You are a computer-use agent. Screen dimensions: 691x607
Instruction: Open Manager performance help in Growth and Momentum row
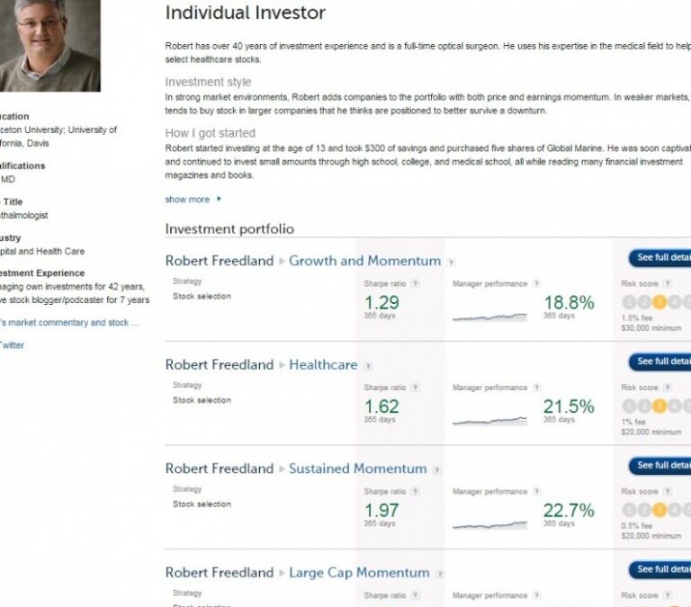536,284
